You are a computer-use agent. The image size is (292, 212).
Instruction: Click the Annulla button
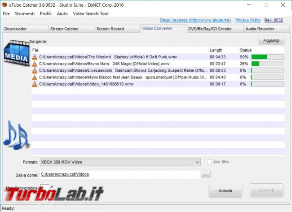(226, 190)
